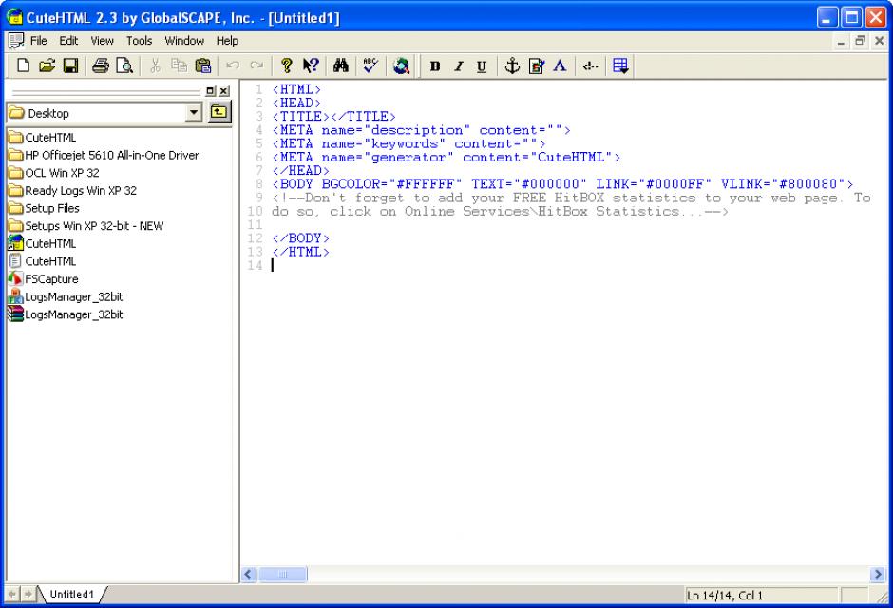Open the View menu
The width and height of the screenshot is (893, 608).
click(x=102, y=41)
